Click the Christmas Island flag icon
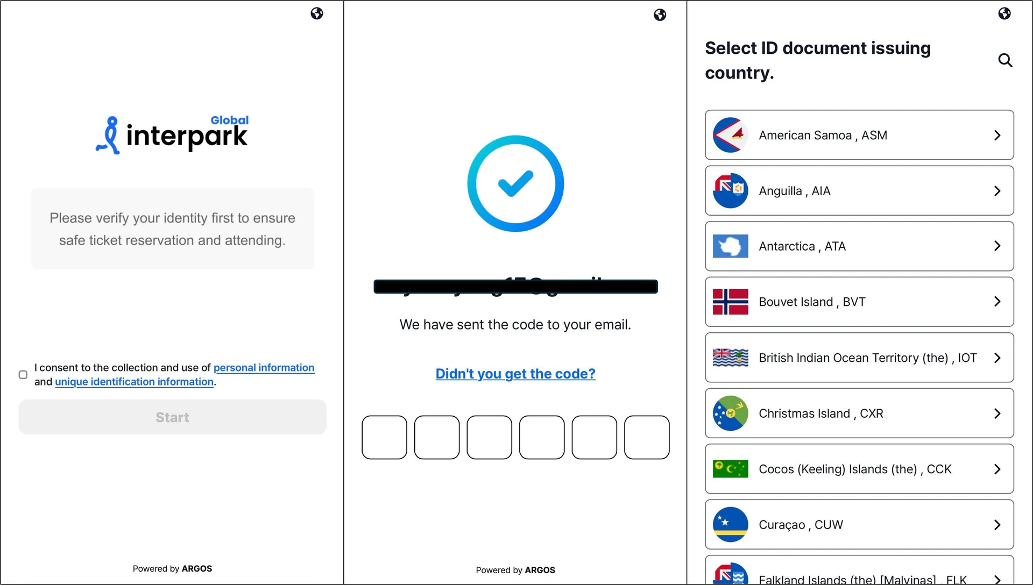 [x=730, y=413]
